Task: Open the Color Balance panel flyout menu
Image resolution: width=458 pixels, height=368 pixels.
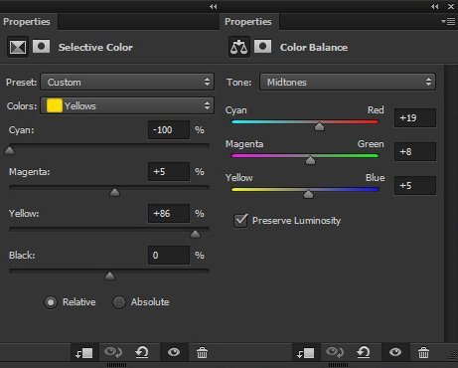Action: (x=448, y=22)
